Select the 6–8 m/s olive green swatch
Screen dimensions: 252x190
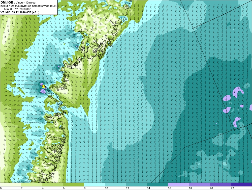click(x=73, y=184)
